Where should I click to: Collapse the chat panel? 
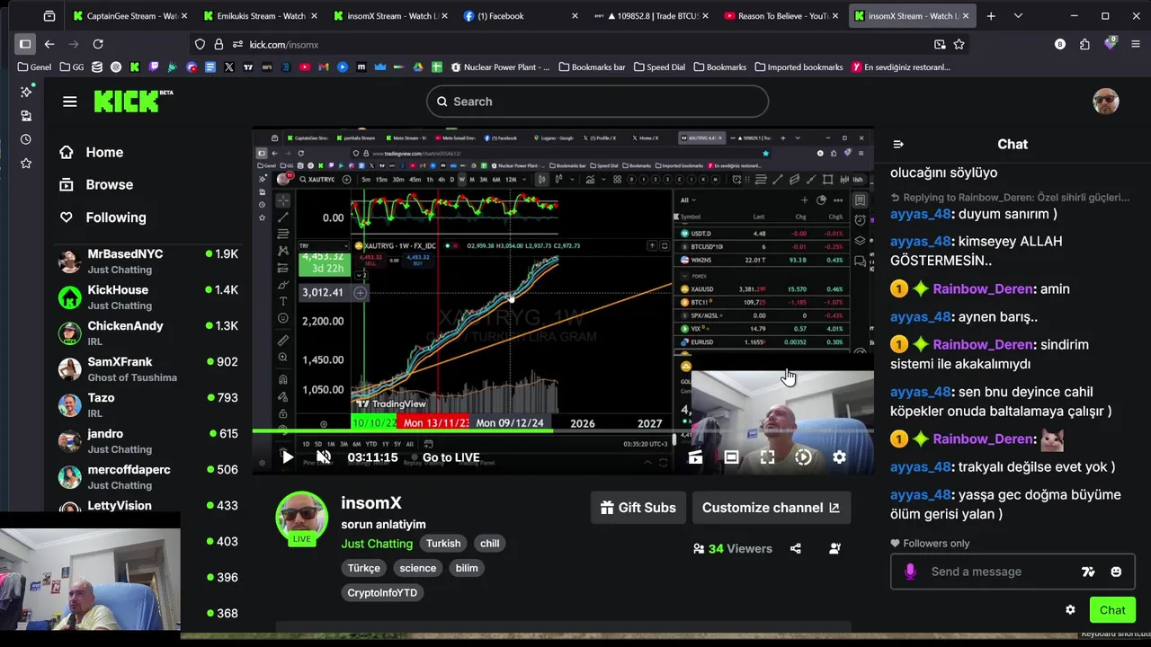[x=897, y=145]
